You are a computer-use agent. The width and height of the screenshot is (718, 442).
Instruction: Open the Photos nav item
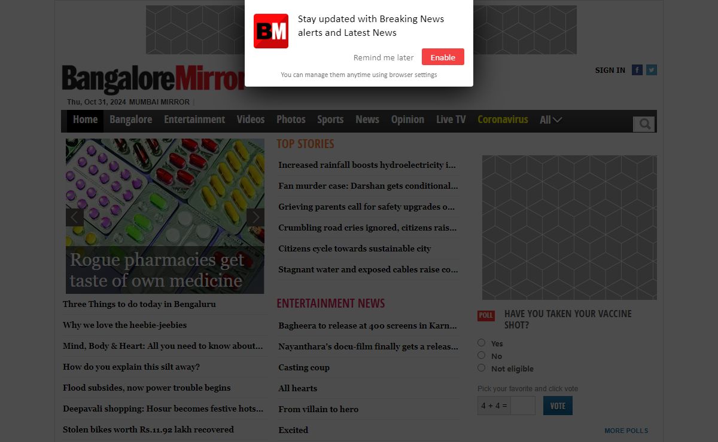click(x=291, y=119)
